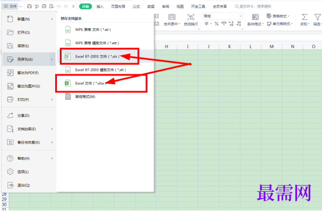The width and height of the screenshot is (322, 211).
Task: Expand the 文档加密(E) submenu arrow
Action: pyautogui.click(x=52, y=129)
